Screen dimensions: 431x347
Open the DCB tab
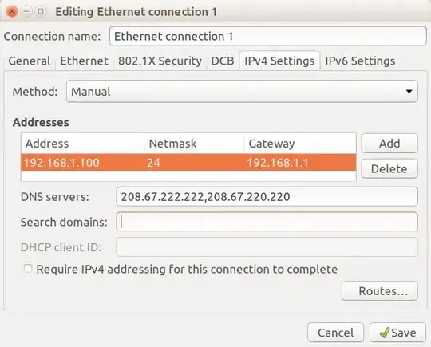(x=223, y=61)
